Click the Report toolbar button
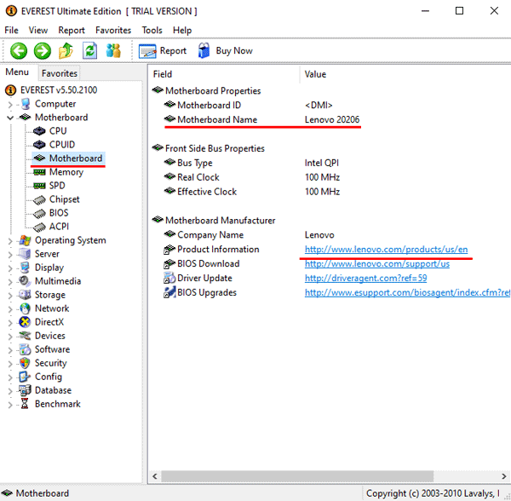This screenshot has width=511, height=501. point(163,51)
